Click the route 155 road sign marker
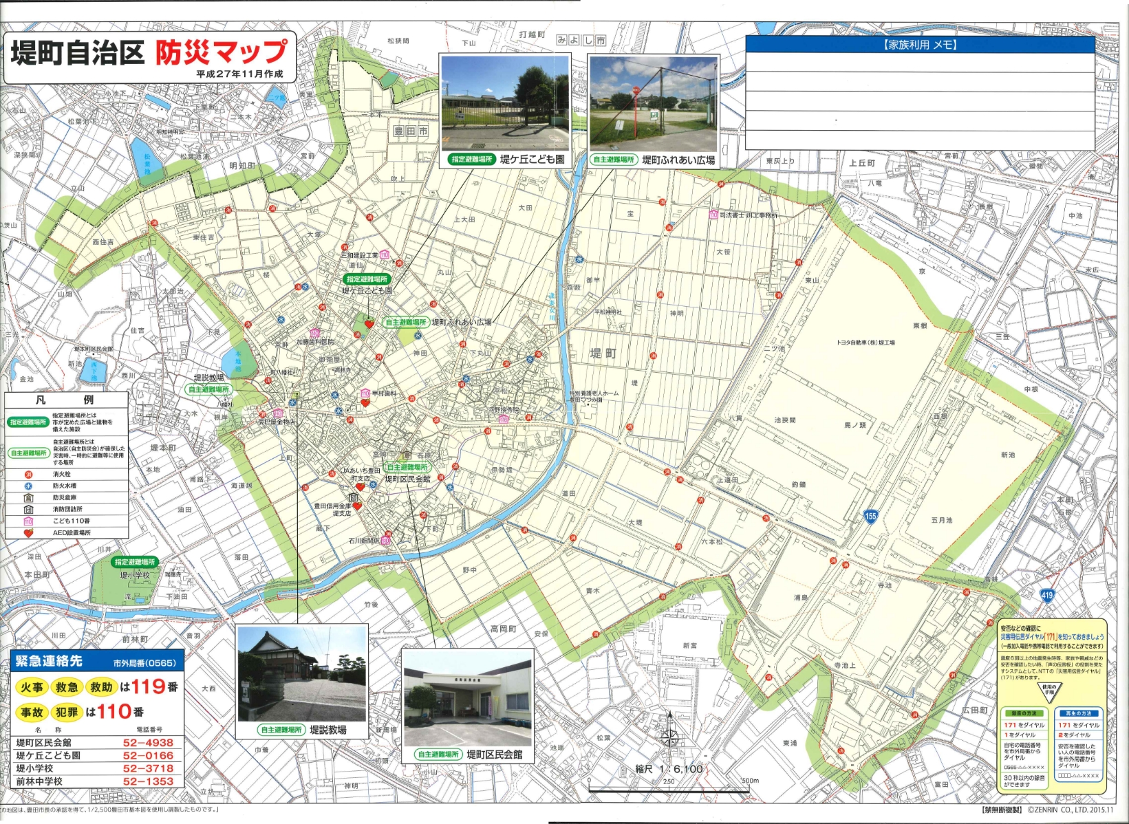1129x824 pixels. pyautogui.click(x=870, y=516)
